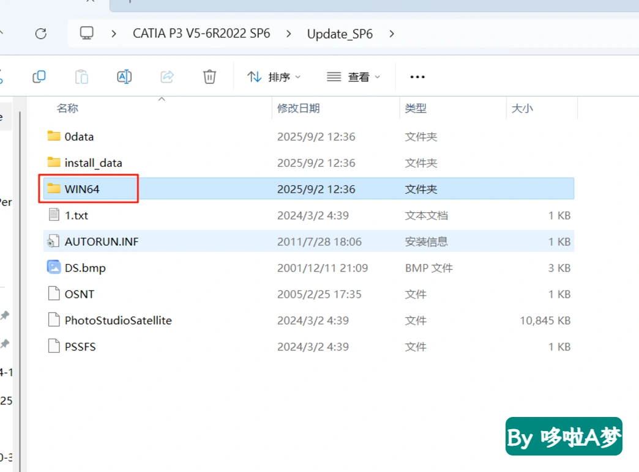Click the install_data folder name
Screen dimensions: 639x472
point(93,163)
